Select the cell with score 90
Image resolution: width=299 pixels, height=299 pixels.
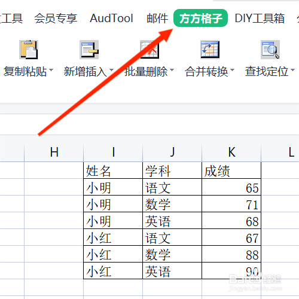coord(231,271)
